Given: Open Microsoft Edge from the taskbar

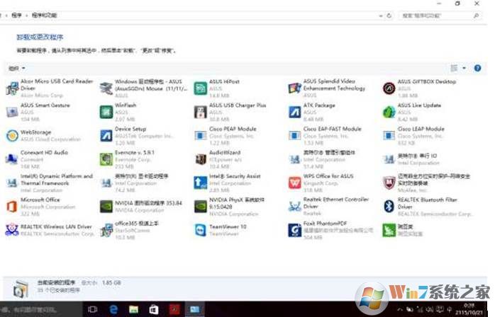Looking at the screenshot, I should click(113, 309).
